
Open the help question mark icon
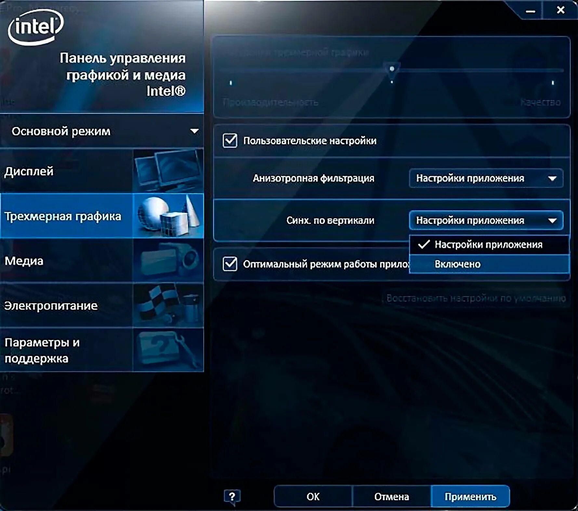click(x=232, y=497)
